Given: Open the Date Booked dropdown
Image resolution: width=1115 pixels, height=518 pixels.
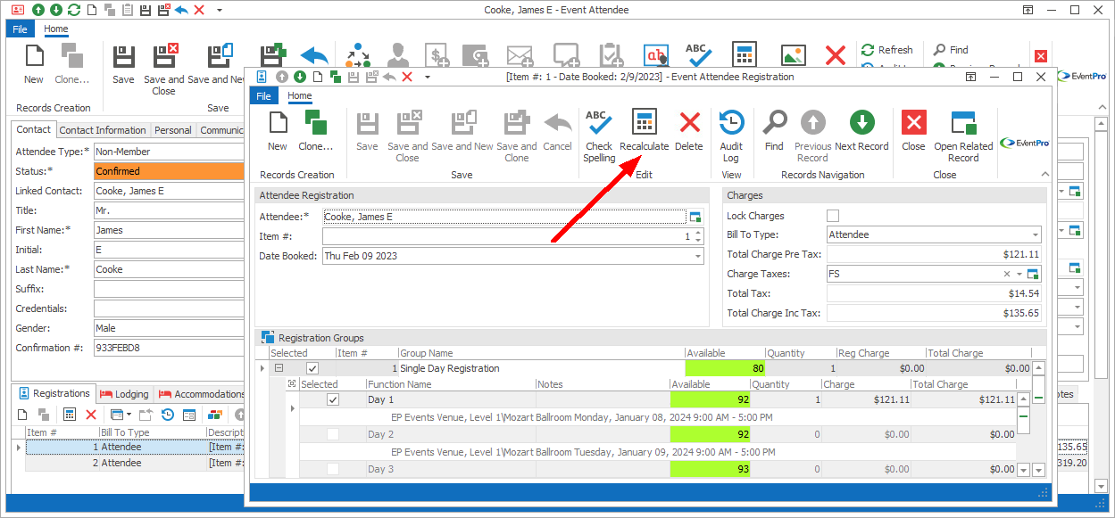Looking at the screenshot, I should pos(697,256).
